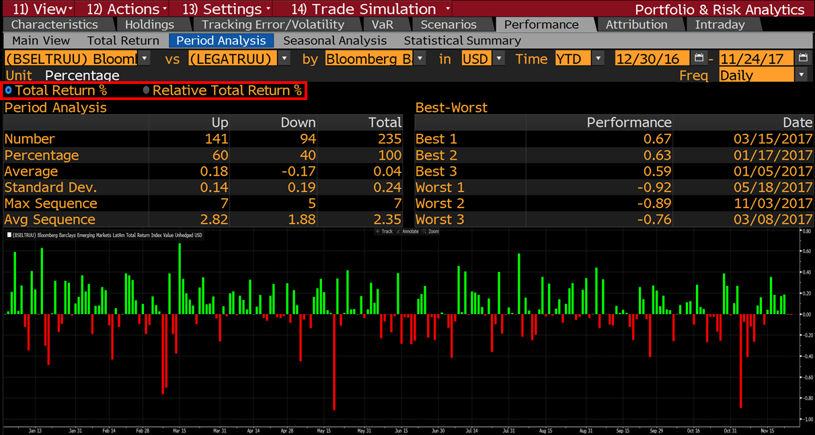Open the start date calendar picker
815x435 pixels.
[x=699, y=58]
